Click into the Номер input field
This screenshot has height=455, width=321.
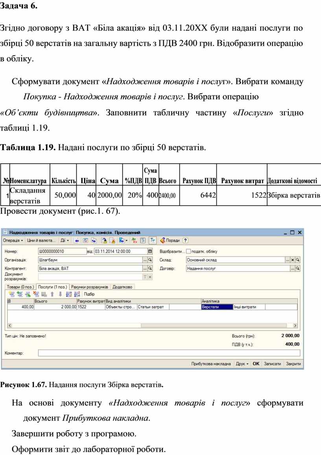63,251
